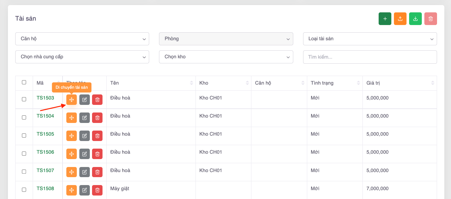Image resolution: width=451 pixels, height=199 pixels.
Task: Open the edit icon for TS1507
Action: click(84, 172)
